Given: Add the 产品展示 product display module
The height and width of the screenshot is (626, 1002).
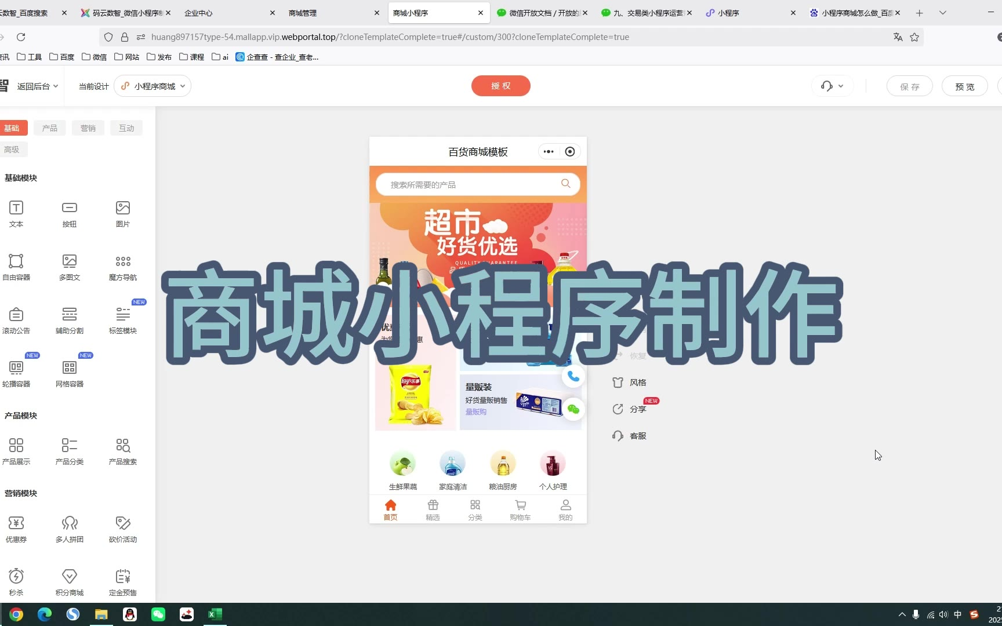Looking at the screenshot, I should click(x=16, y=452).
